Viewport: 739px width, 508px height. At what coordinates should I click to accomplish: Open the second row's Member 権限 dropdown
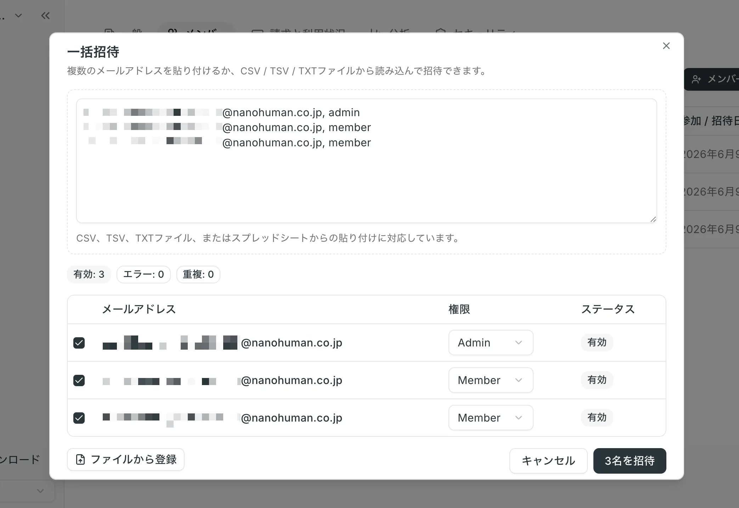(491, 380)
